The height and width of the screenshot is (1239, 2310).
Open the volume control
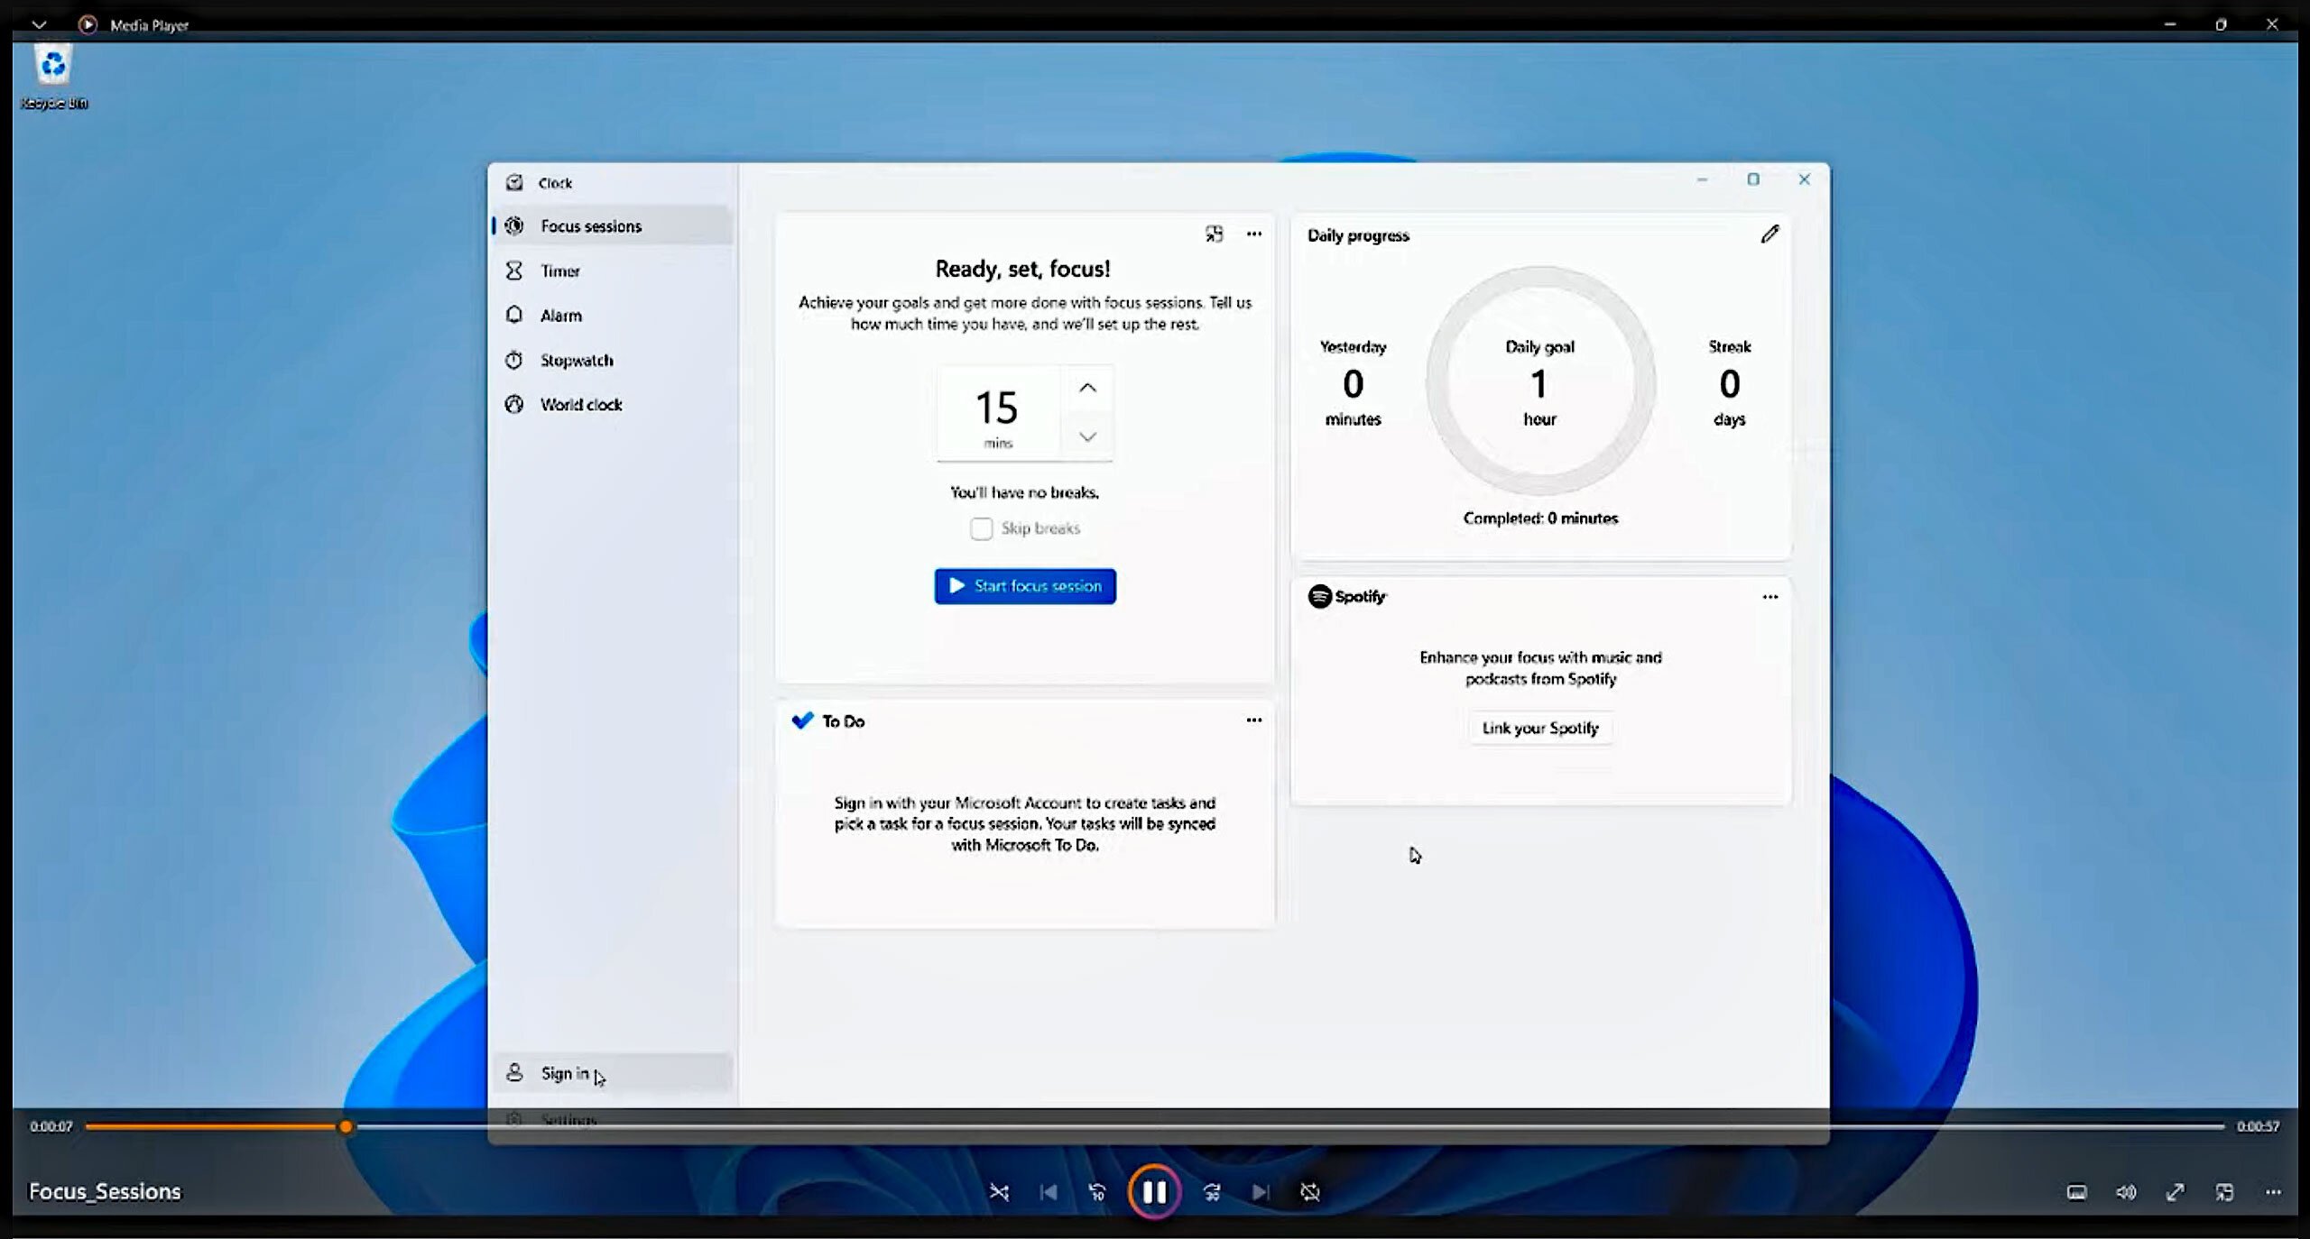2126,1192
